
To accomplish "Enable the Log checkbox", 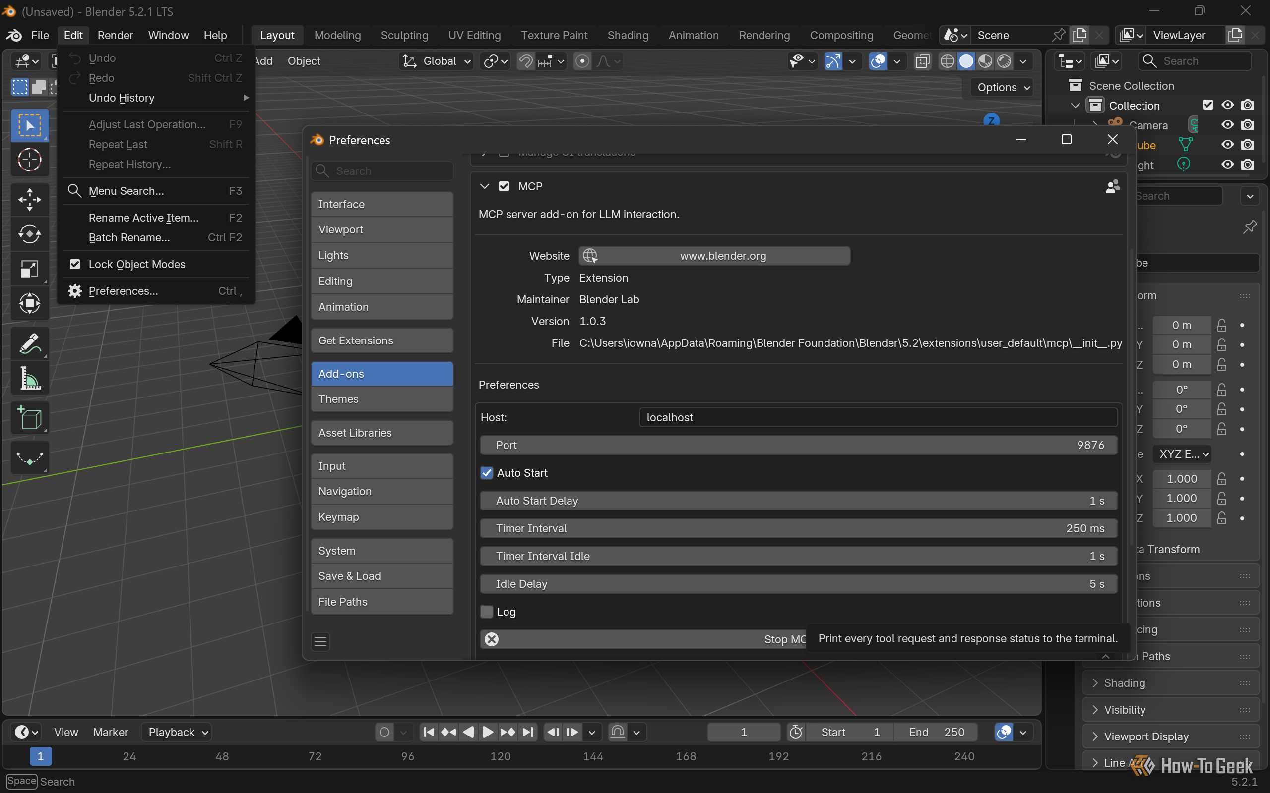I will [487, 612].
